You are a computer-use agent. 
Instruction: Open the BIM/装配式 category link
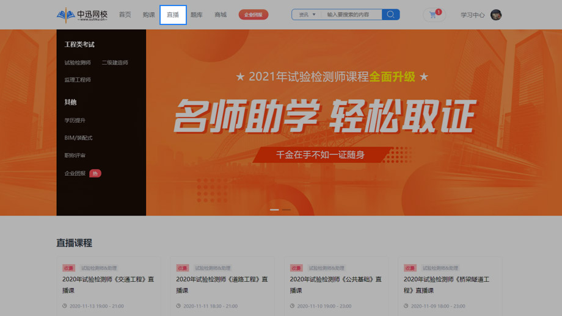78,138
